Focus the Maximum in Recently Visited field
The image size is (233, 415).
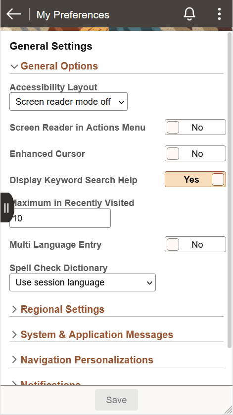(60, 218)
